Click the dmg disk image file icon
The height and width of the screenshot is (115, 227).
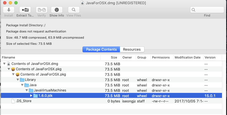pos(9,64)
